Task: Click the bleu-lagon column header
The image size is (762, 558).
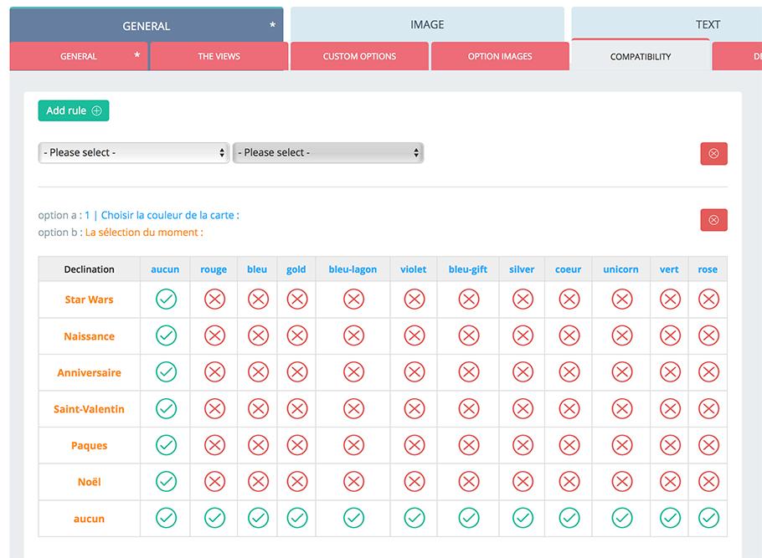Action: 353,269
